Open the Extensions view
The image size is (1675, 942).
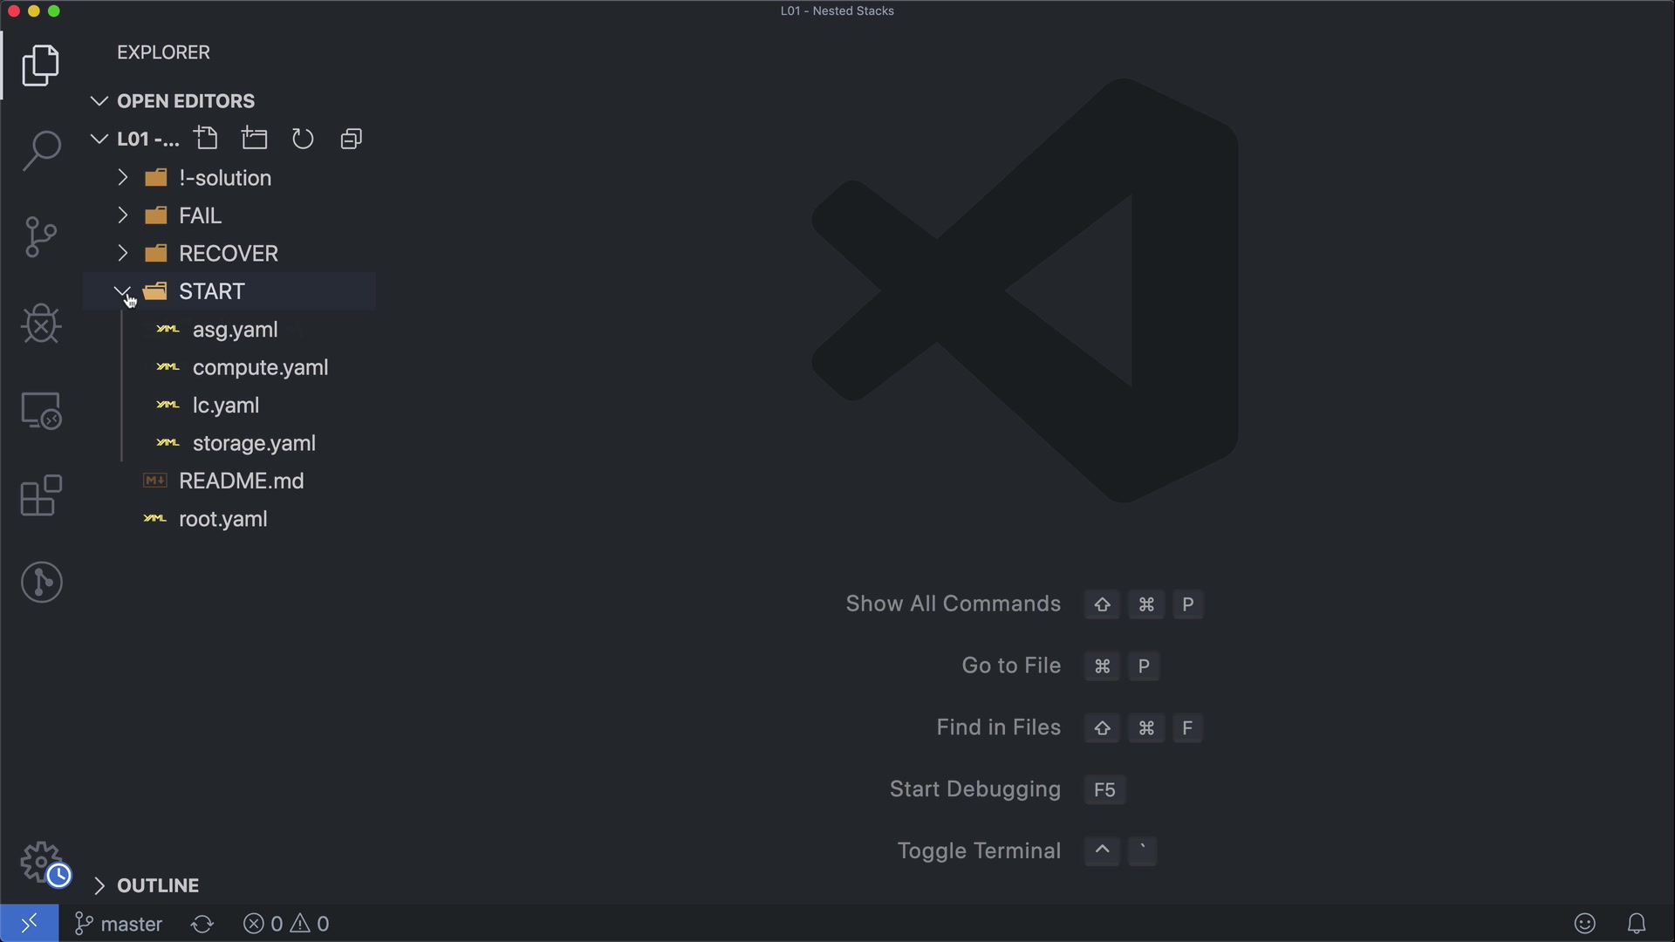click(x=41, y=496)
